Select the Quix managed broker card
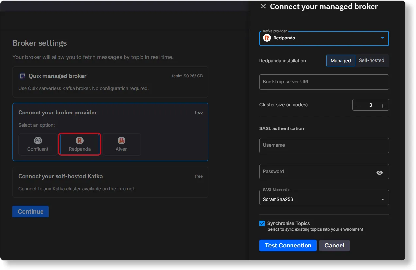 tap(110, 82)
